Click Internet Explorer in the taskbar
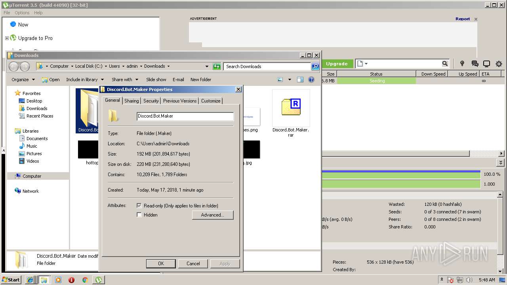 tap(30, 280)
